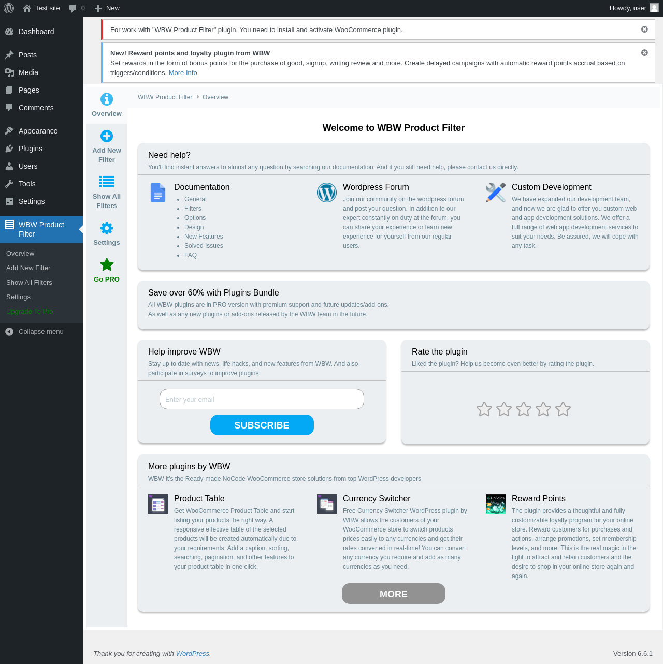Open Posts in the admin menu
663x664 pixels.
[41, 55]
